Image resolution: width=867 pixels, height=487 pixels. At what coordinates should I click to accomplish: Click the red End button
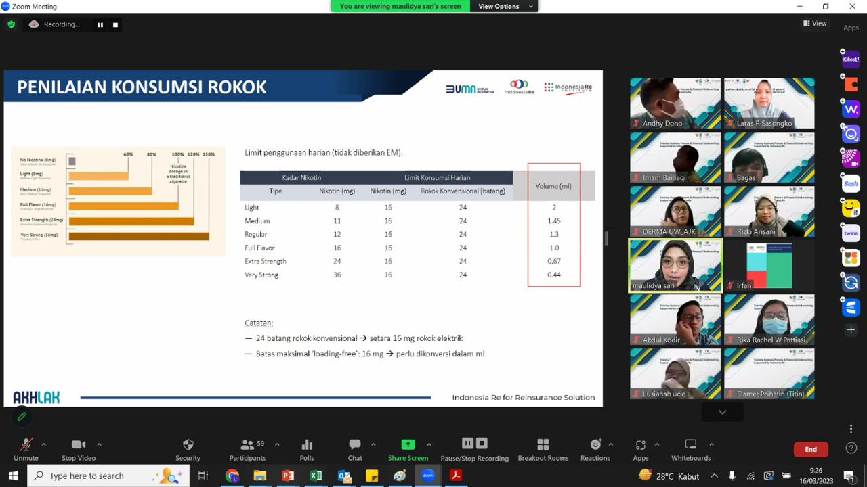(811, 449)
